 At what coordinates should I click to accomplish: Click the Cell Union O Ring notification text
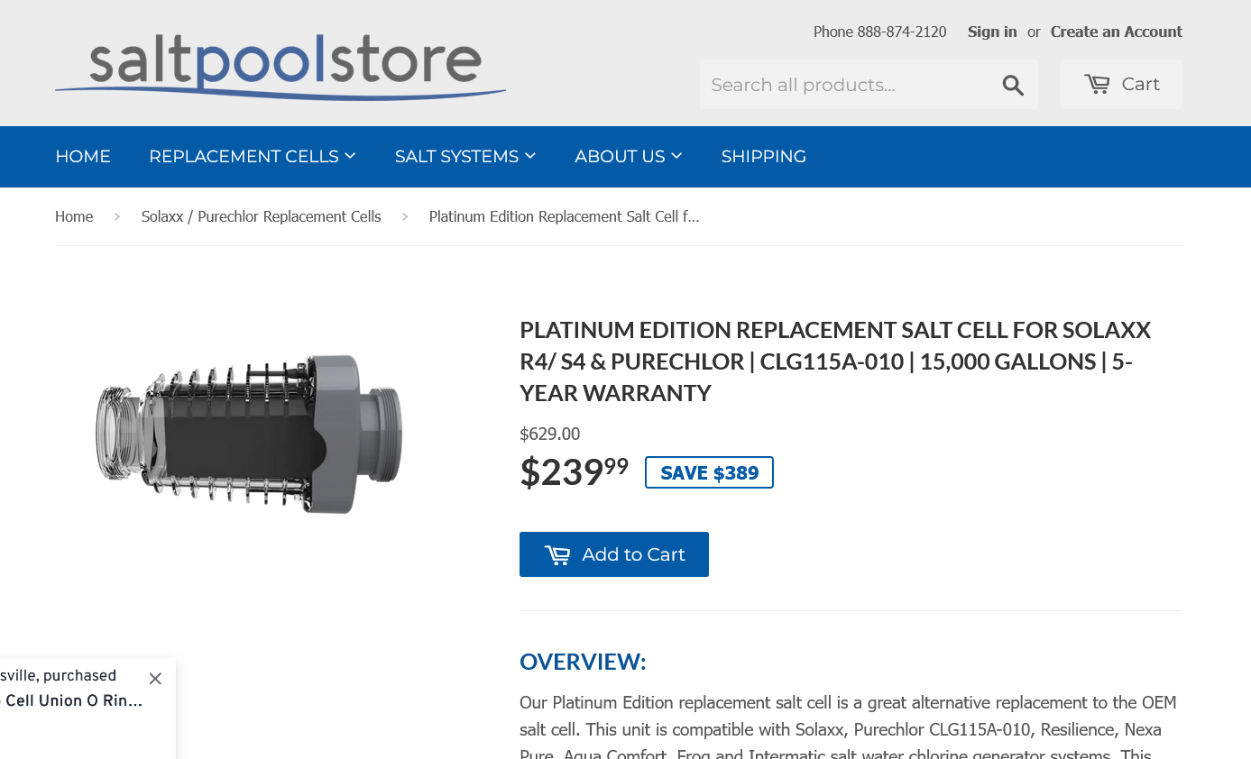tap(72, 701)
